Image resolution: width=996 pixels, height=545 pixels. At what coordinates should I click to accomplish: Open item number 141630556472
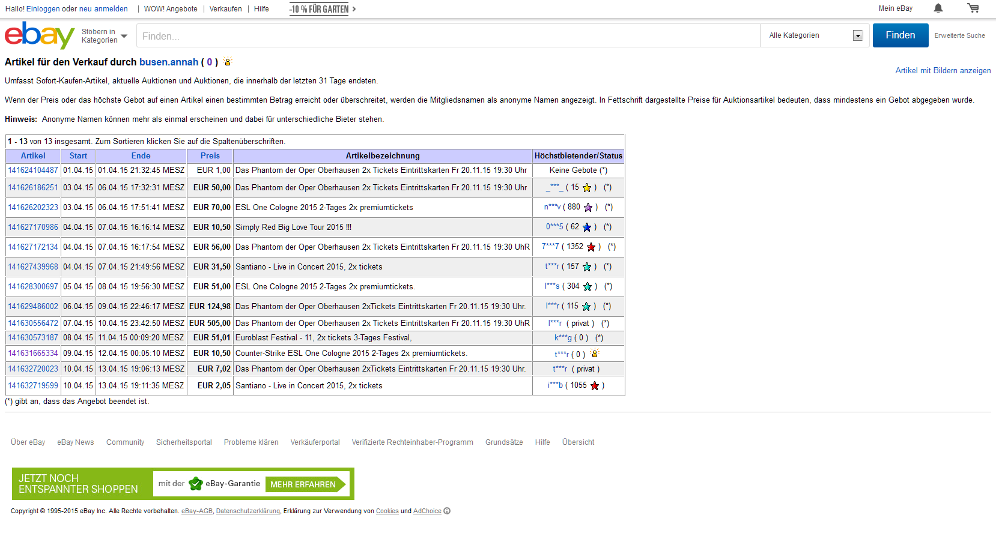(x=33, y=324)
